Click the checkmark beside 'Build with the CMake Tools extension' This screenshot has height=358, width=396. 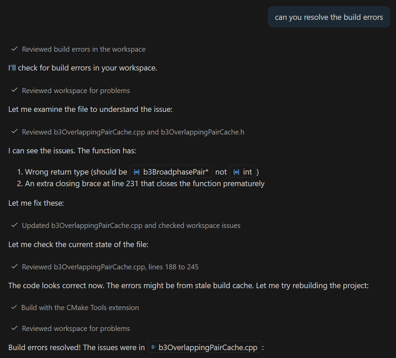[14, 307]
